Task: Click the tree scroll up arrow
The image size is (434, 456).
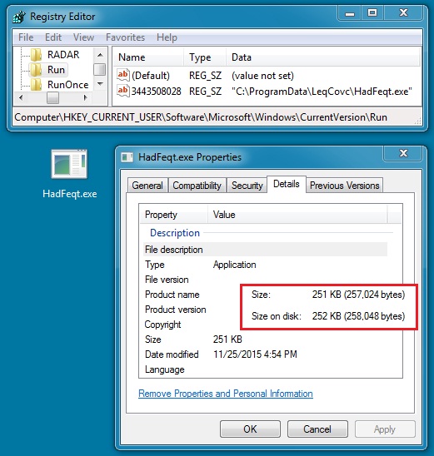Action: coord(100,55)
